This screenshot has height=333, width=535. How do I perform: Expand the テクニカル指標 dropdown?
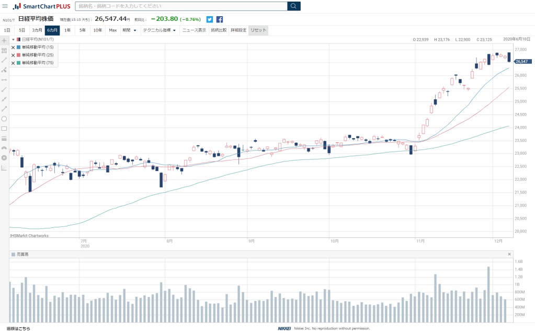(x=160, y=30)
